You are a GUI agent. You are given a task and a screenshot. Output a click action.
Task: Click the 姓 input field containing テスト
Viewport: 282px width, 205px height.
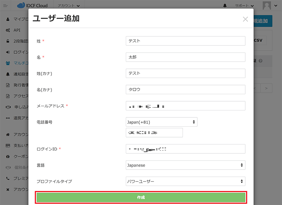[x=185, y=41]
